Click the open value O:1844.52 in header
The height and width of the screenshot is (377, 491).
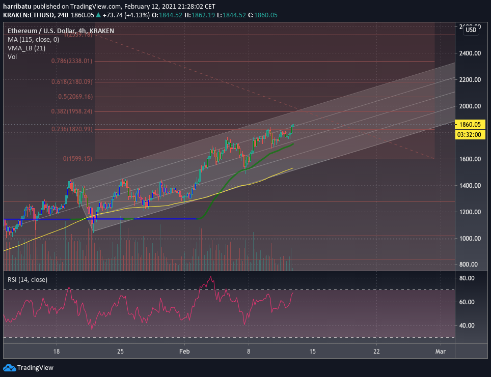[167, 15]
